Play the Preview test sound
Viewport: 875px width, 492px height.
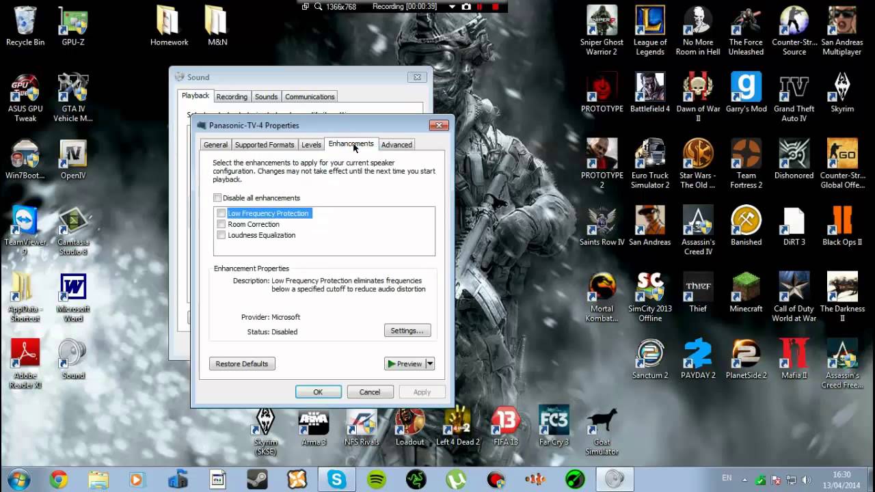coord(405,364)
